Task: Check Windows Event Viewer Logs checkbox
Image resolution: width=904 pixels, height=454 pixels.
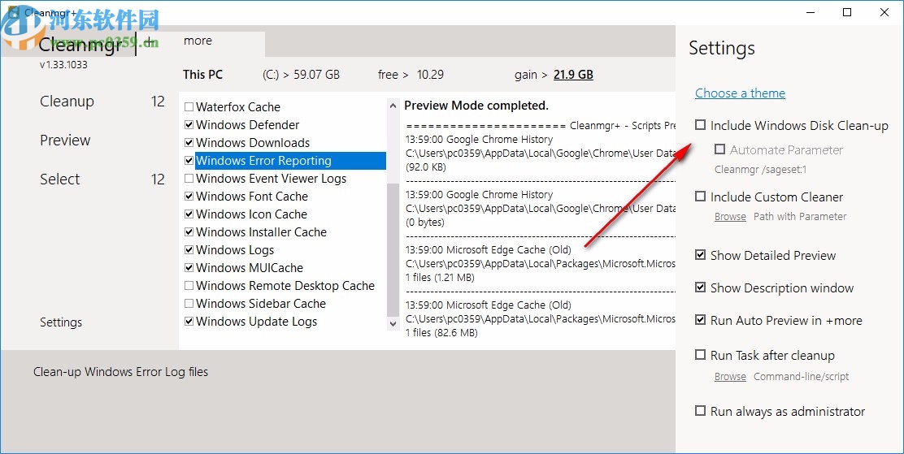Action: pyautogui.click(x=189, y=179)
